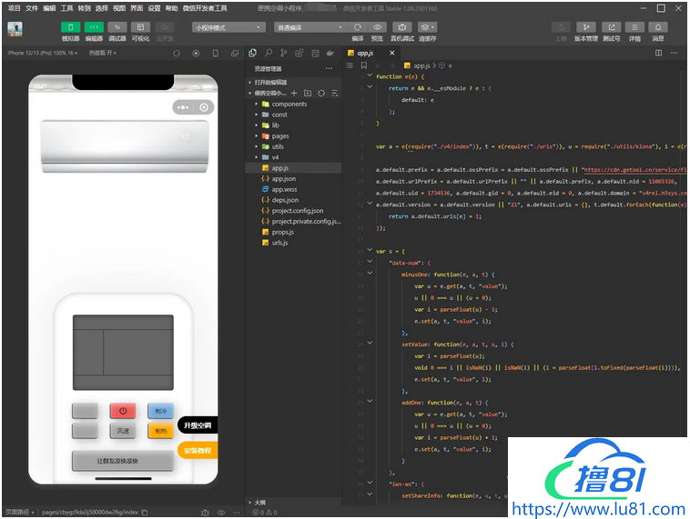The height and width of the screenshot is (519, 690).
Task: Refresh the file explorer tree
Action: pos(321,93)
